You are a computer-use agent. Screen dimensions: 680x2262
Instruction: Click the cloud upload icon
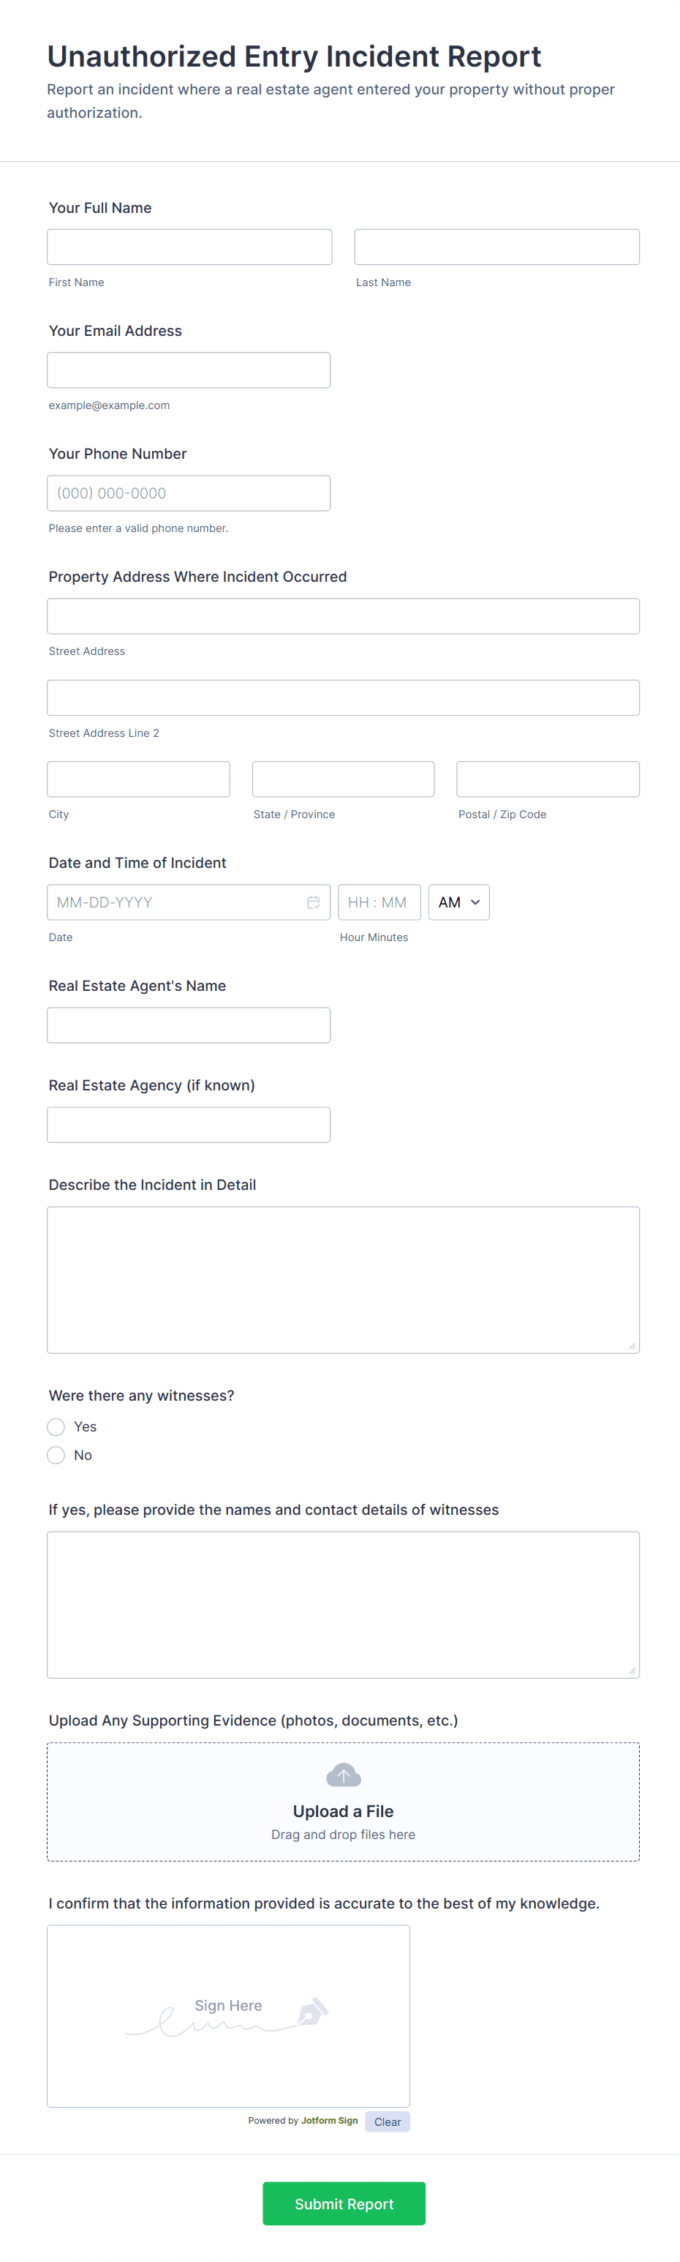343,1775
